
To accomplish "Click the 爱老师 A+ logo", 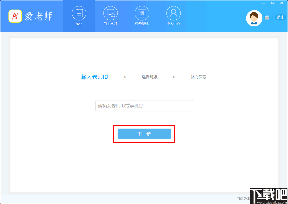I will pyautogui.click(x=15, y=16).
